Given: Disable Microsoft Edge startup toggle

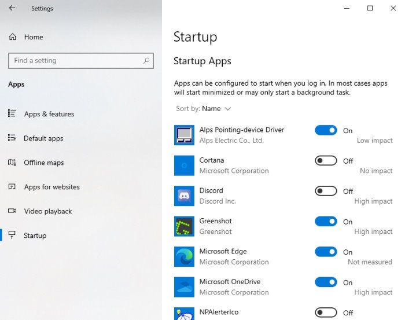Looking at the screenshot, I should tap(326, 252).
